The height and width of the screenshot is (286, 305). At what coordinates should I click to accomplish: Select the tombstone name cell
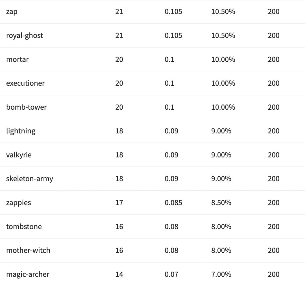click(24, 226)
